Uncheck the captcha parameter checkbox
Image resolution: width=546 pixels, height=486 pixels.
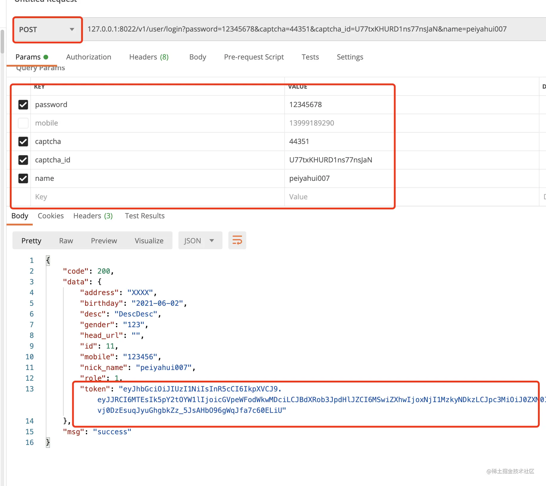[x=23, y=142]
